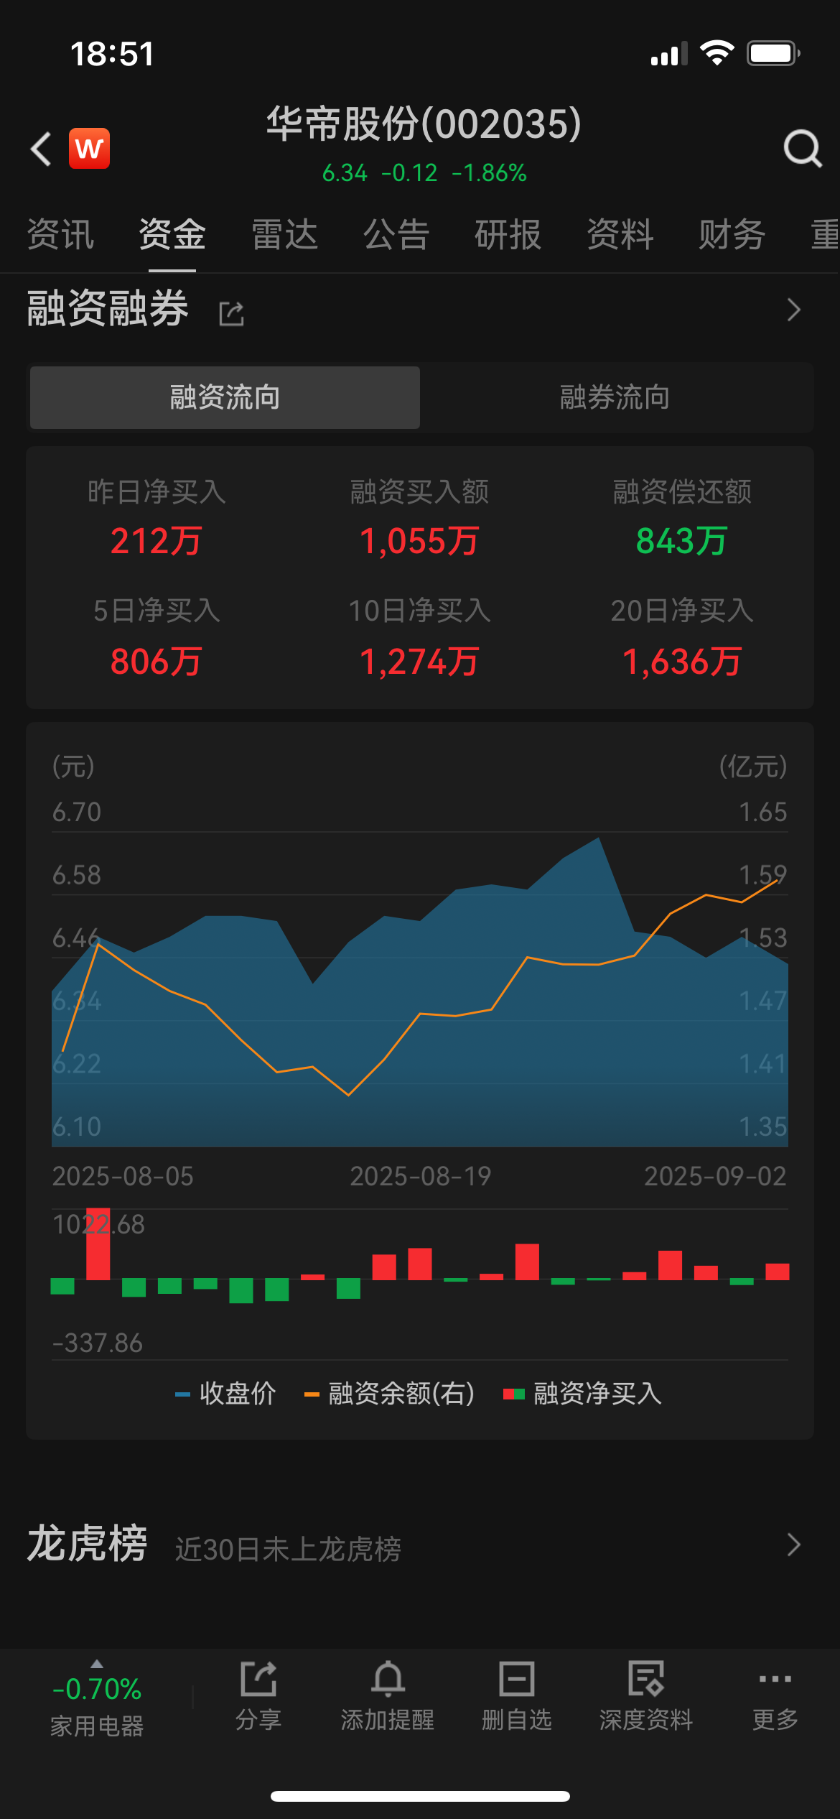Tap 5日净买入 value 806万

(157, 662)
